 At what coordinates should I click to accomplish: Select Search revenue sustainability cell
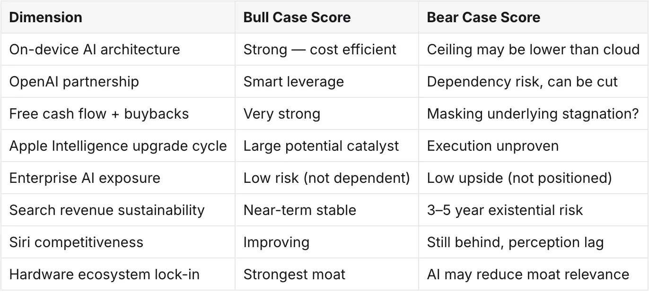coord(118,210)
